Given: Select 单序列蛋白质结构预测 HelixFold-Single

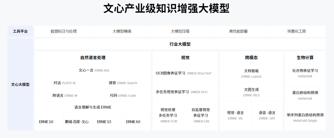Looking at the screenshot, I should tap(305, 119).
